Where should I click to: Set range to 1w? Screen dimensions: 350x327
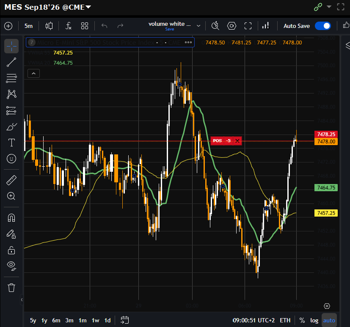point(96,321)
